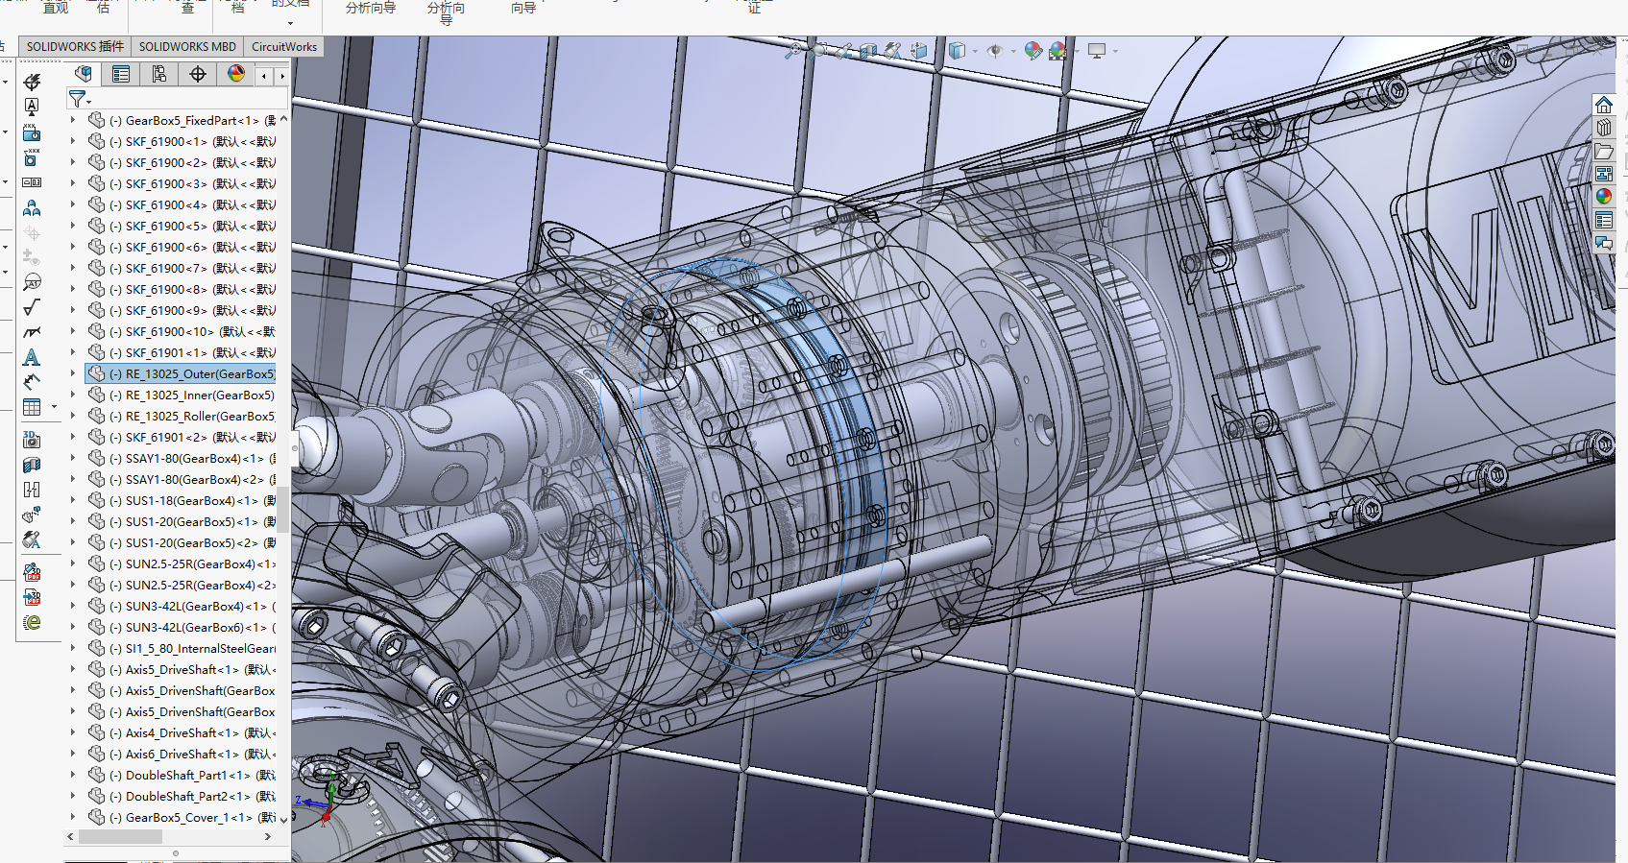
Task: Expand the Axis5_DriveShaft<1> tree node
Action: 73,669
